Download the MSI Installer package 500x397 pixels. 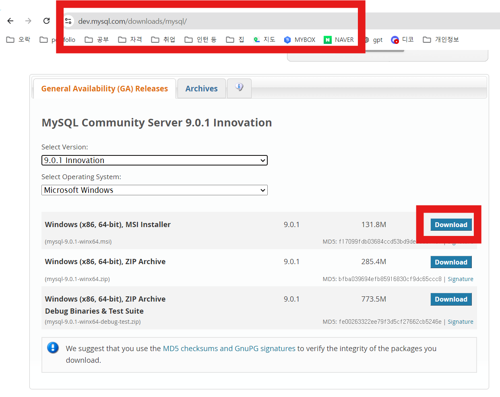[451, 225]
